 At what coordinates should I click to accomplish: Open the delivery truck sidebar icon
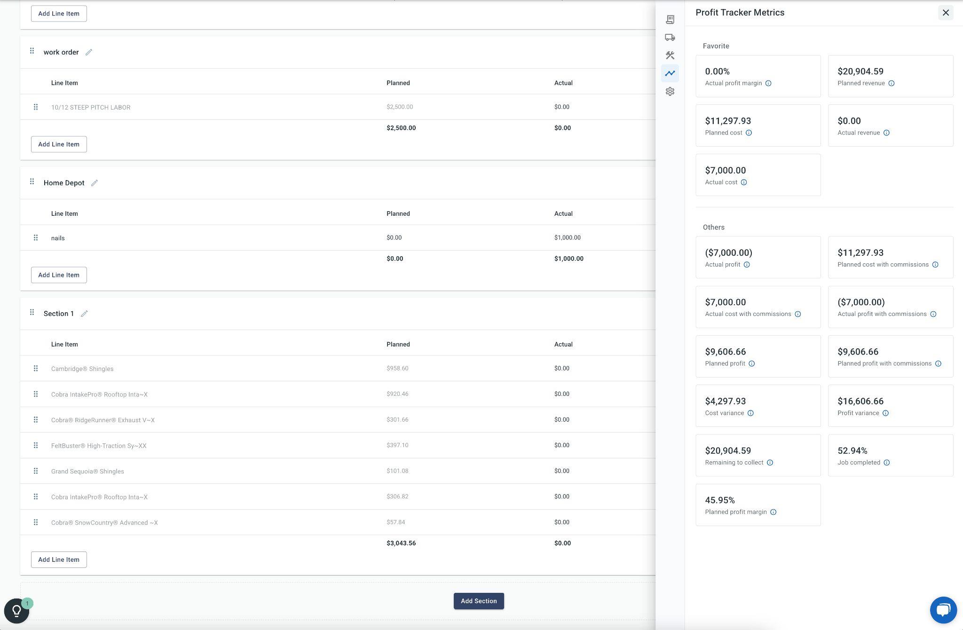pyautogui.click(x=670, y=37)
